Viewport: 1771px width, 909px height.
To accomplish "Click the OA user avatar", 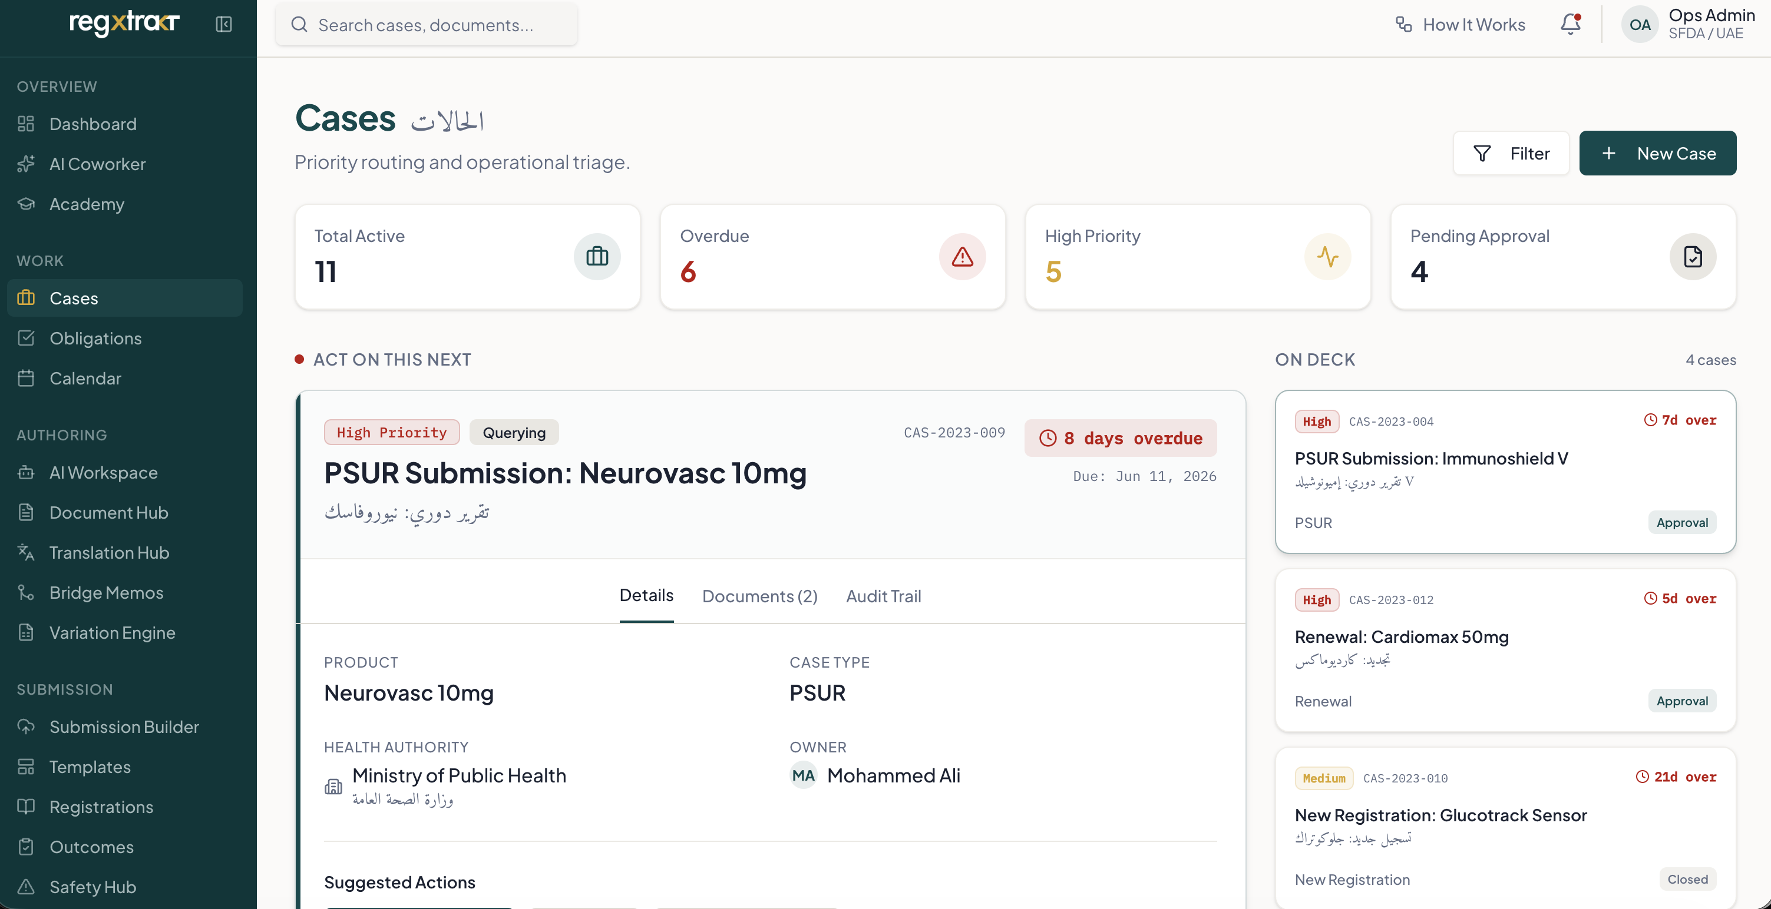I will pyautogui.click(x=1640, y=24).
